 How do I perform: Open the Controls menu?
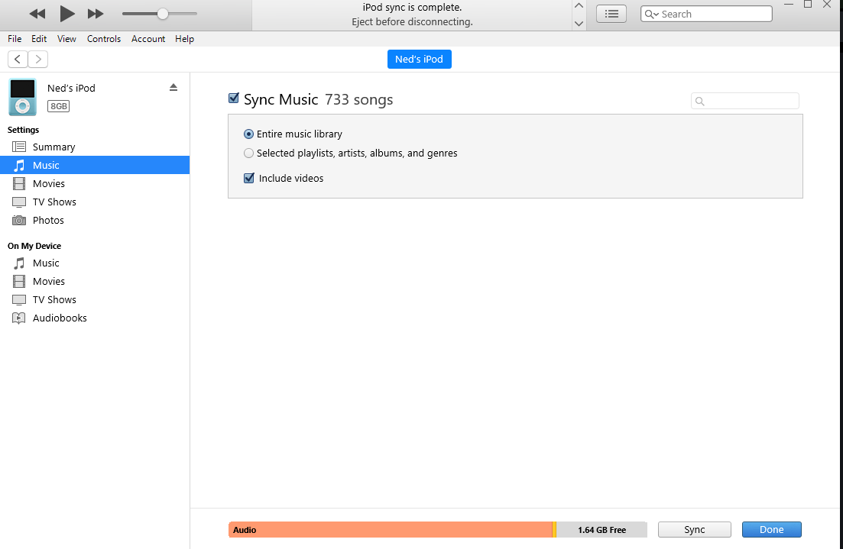(104, 39)
